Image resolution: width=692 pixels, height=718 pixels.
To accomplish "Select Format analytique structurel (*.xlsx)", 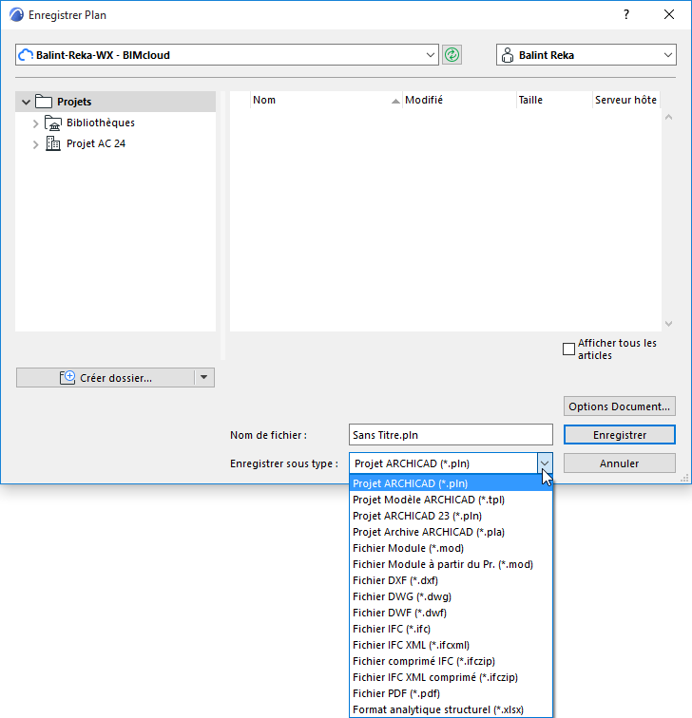I will pyautogui.click(x=451, y=709).
